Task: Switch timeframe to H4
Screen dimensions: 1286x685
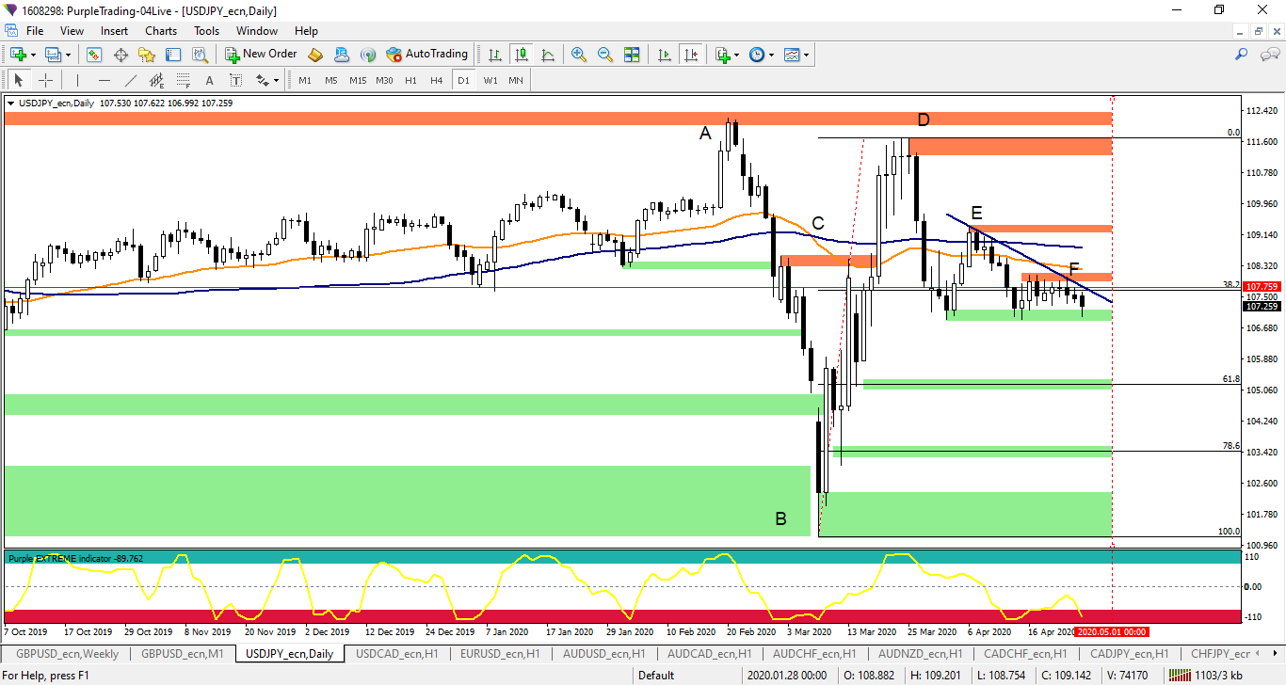Action: coord(437,80)
